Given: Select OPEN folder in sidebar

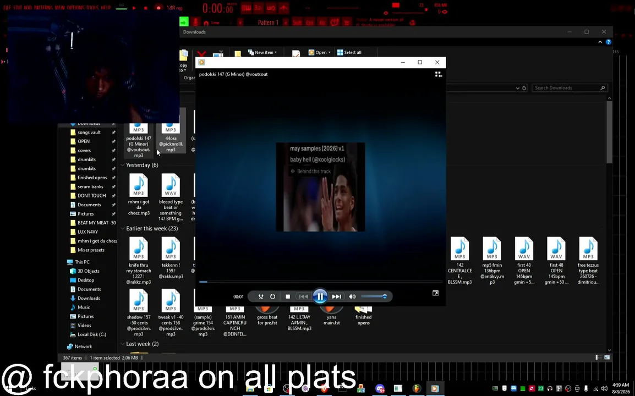Looking at the screenshot, I should (84, 141).
